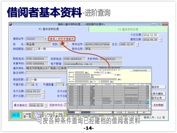This screenshot has width=177, height=133.
Task: Click the 借阅证号 field showing S93025
Action: (x=35, y=39)
